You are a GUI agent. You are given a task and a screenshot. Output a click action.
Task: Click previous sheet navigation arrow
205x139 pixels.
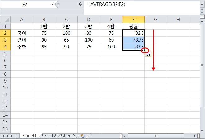(7, 136)
